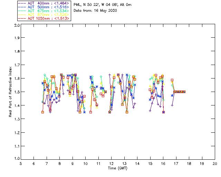Click the 20 tick label on time axis
The height and width of the screenshot is (177, 221).
pyautogui.click(x=215, y=163)
